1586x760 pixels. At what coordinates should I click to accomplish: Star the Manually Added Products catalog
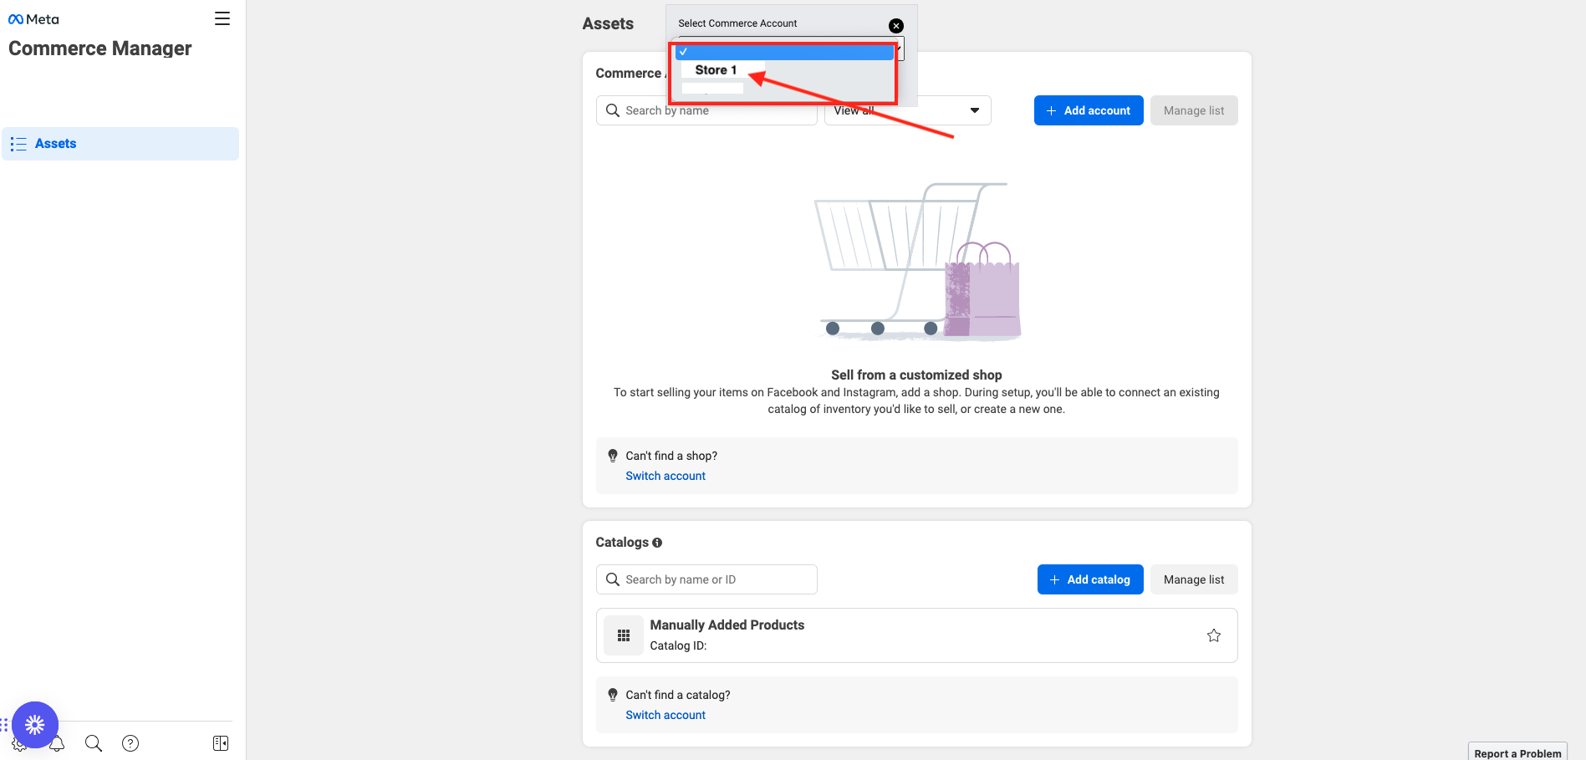(1213, 635)
